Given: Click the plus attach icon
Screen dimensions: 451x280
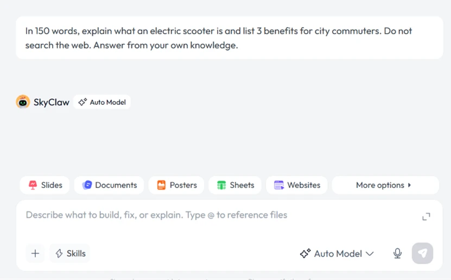Looking at the screenshot, I should (35, 253).
